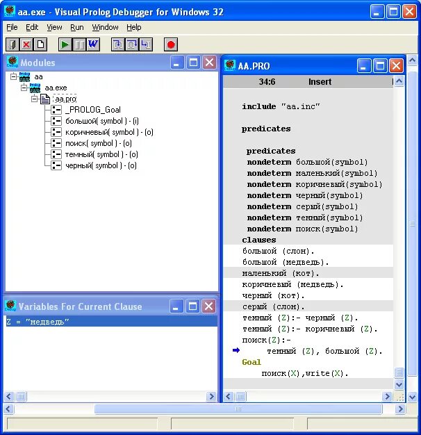Click the blue current-line arrow marker
This screenshot has width=421, height=435.
(236, 350)
